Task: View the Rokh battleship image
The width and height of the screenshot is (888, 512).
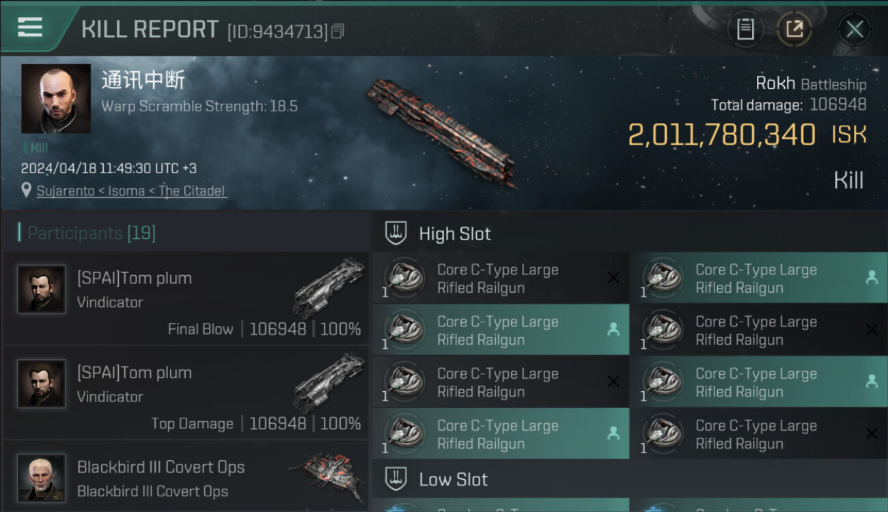Action: [x=441, y=133]
